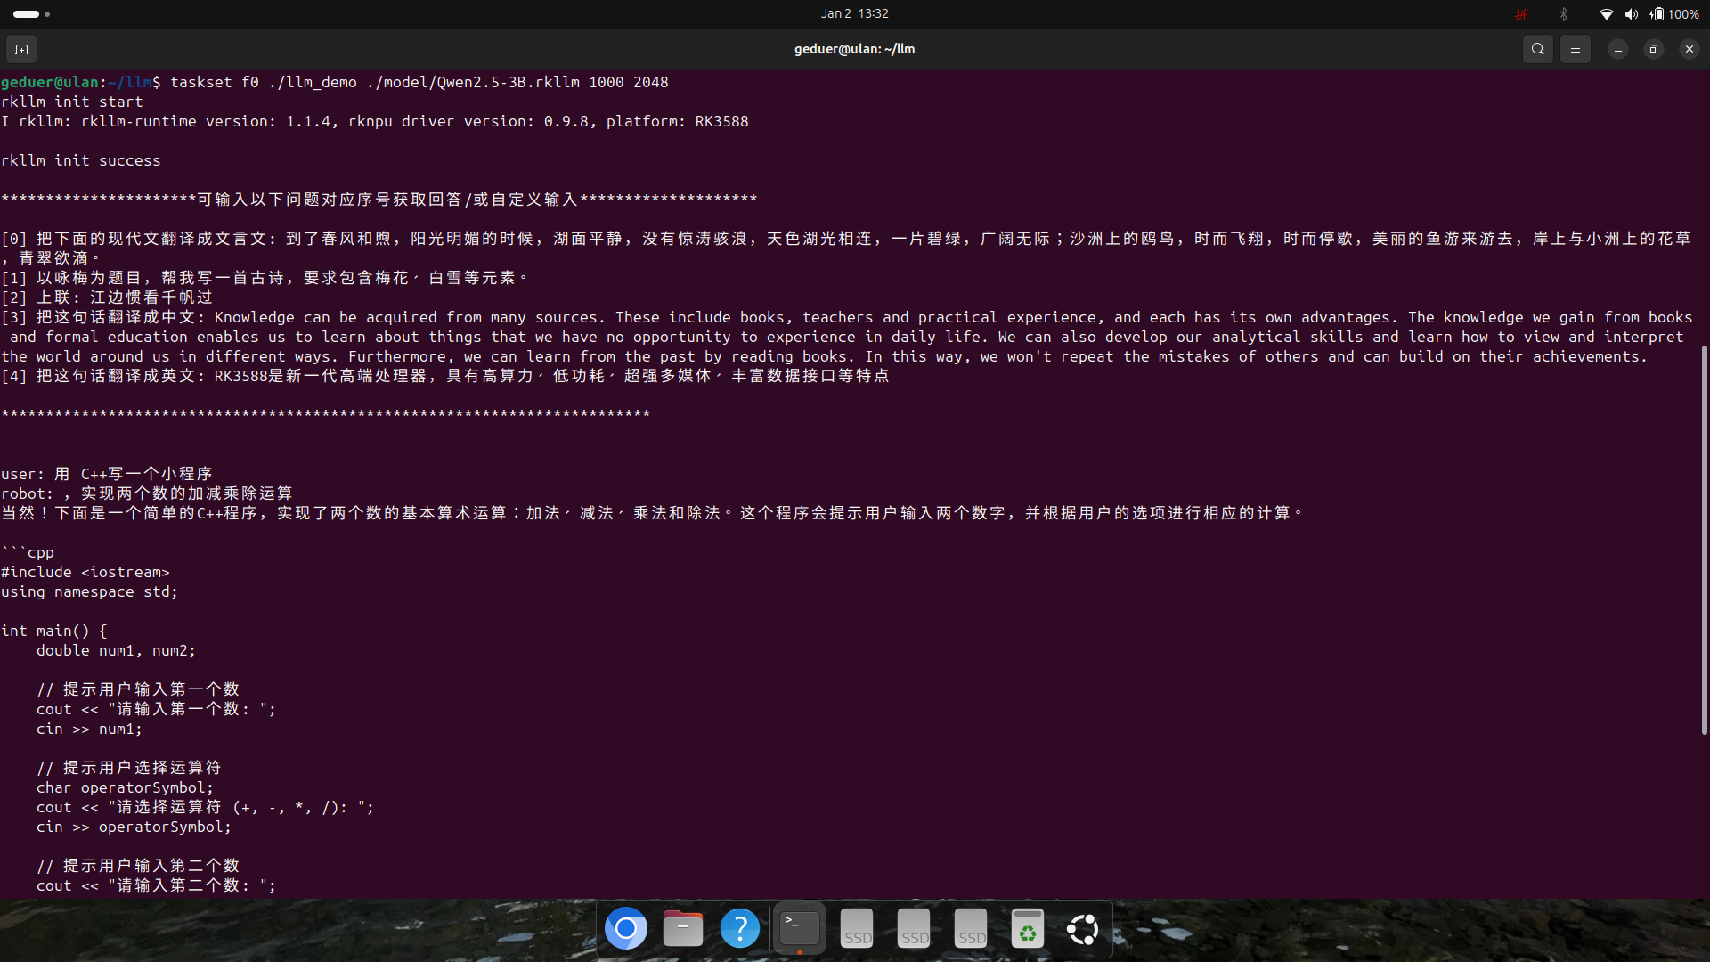
Task: Click option [0] 现代文翻译 line
Action: coord(846,249)
